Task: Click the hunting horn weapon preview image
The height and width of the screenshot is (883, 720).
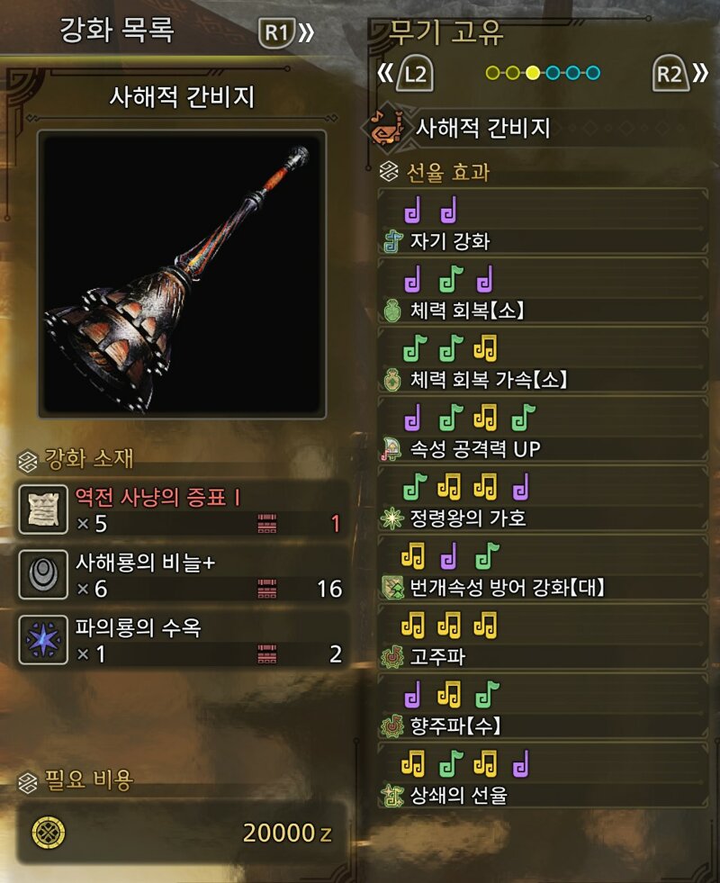Action: pyautogui.click(x=182, y=275)
